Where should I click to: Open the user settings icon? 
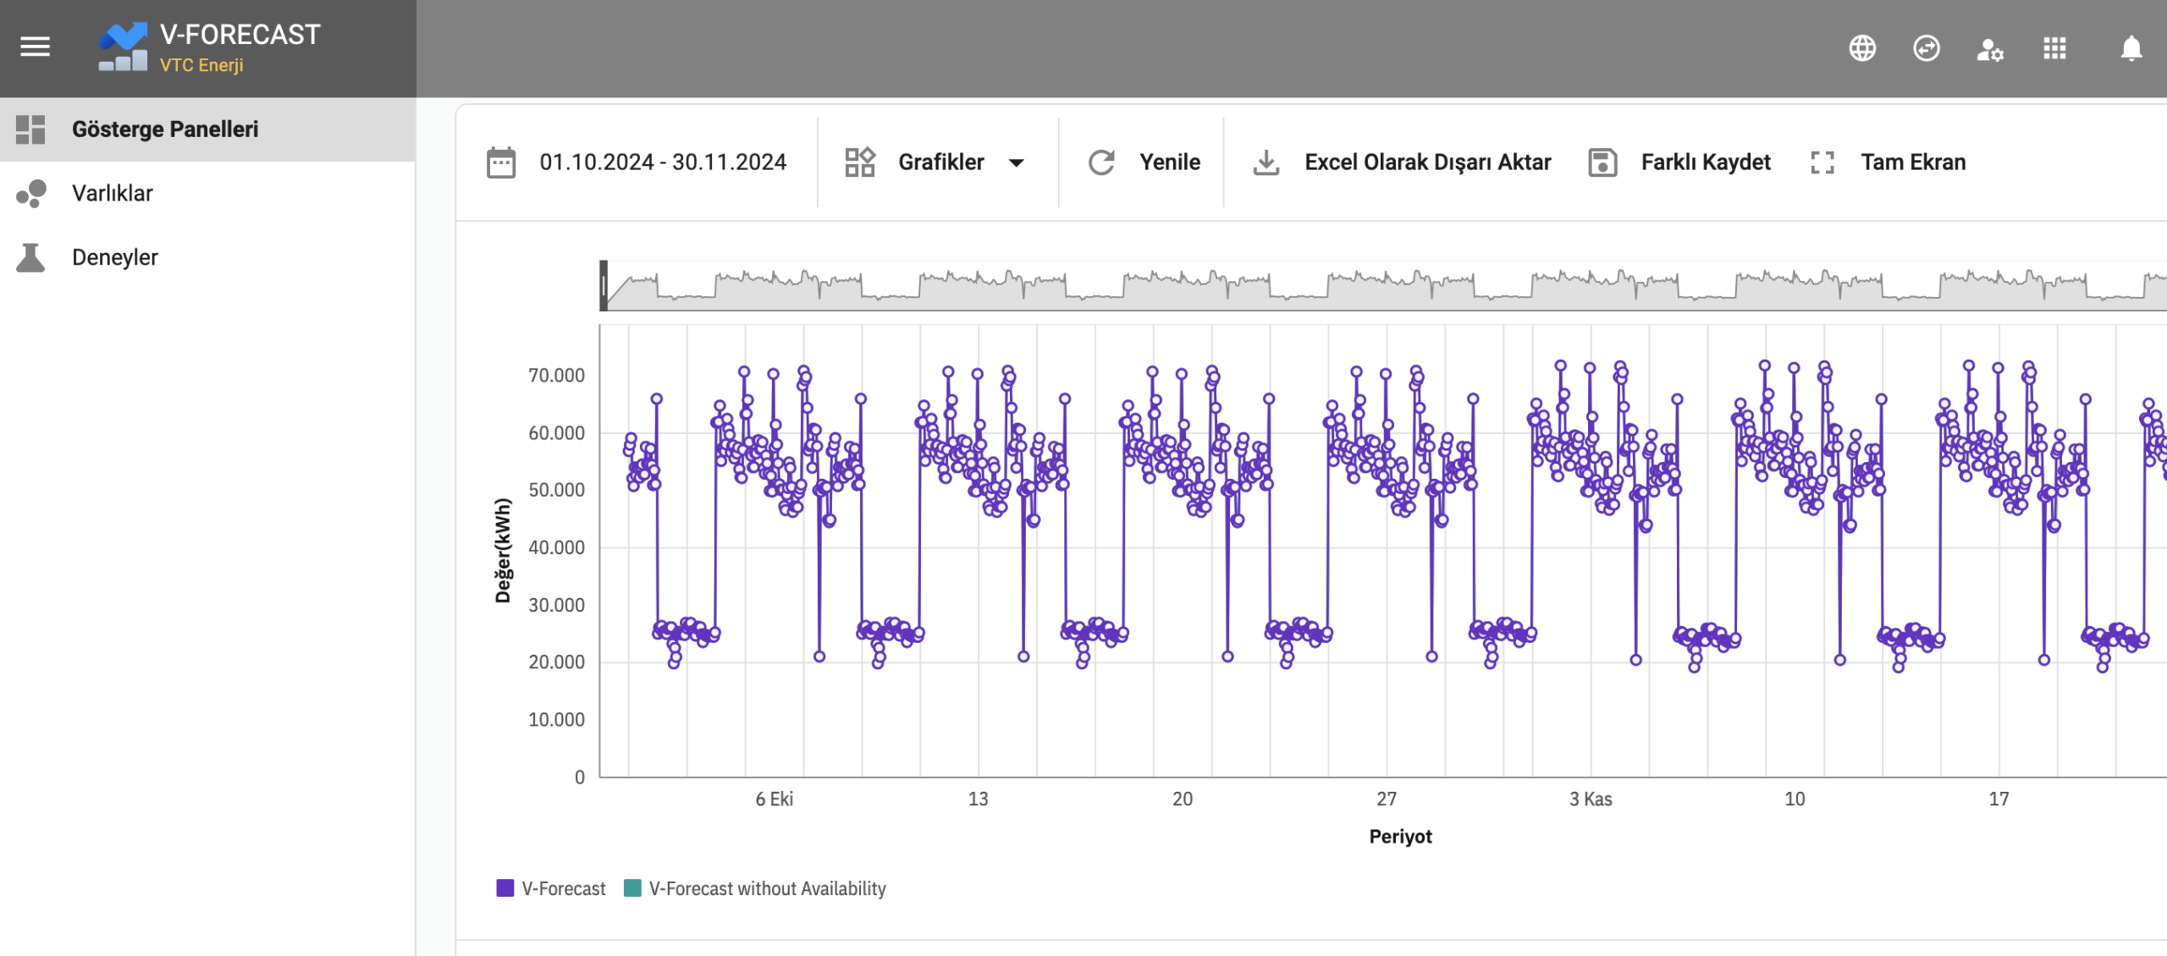pyautogui.click(x=1989, y=50)
